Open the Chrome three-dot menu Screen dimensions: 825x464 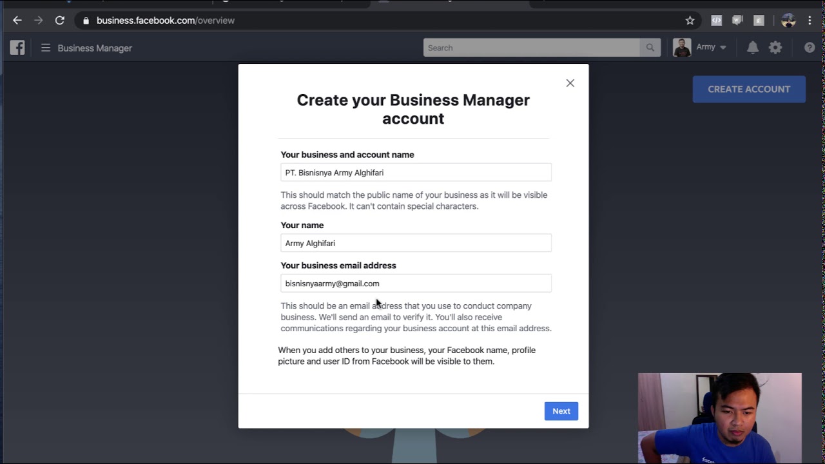pos(810,21)
